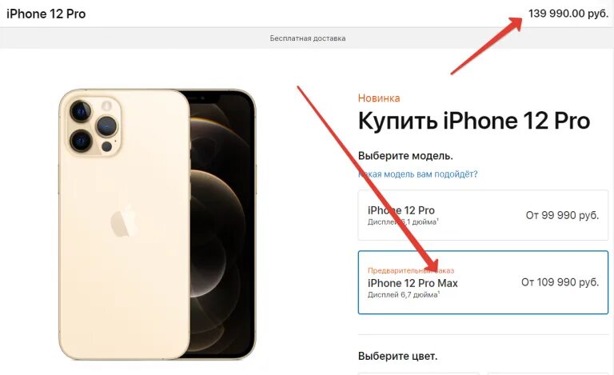Click the 139 990.00 руб. total price
Screen dimensions: 614x375
pyautogui.click(x=568, y=14)
